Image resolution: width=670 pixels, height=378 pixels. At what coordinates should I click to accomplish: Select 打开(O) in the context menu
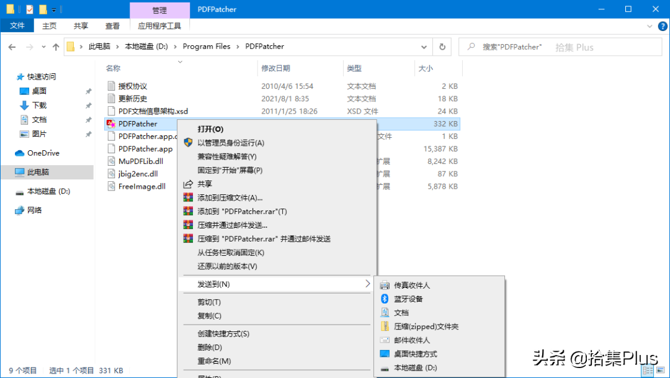point(277,129)
